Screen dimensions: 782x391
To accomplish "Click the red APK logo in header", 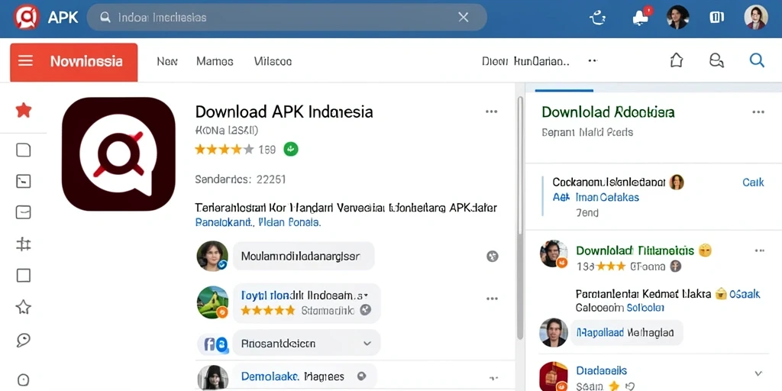I will (27, 18).
